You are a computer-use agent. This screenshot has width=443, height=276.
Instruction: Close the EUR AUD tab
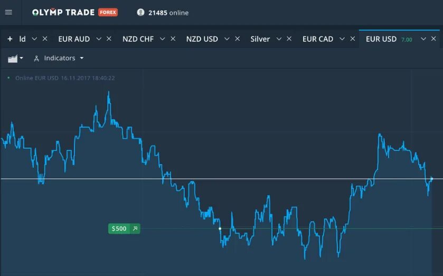pyautogui.click(x=109, y=39)
